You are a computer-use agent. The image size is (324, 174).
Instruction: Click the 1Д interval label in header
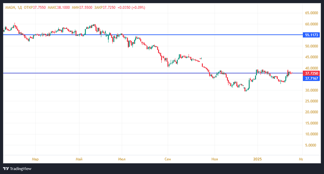tap(18, 7)
